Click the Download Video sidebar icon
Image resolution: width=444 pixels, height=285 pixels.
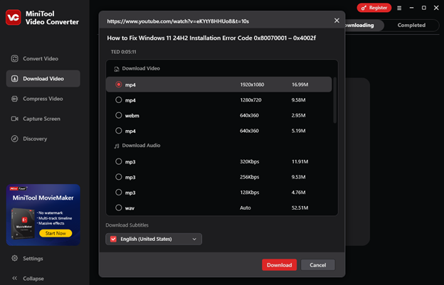click(14, 79)
